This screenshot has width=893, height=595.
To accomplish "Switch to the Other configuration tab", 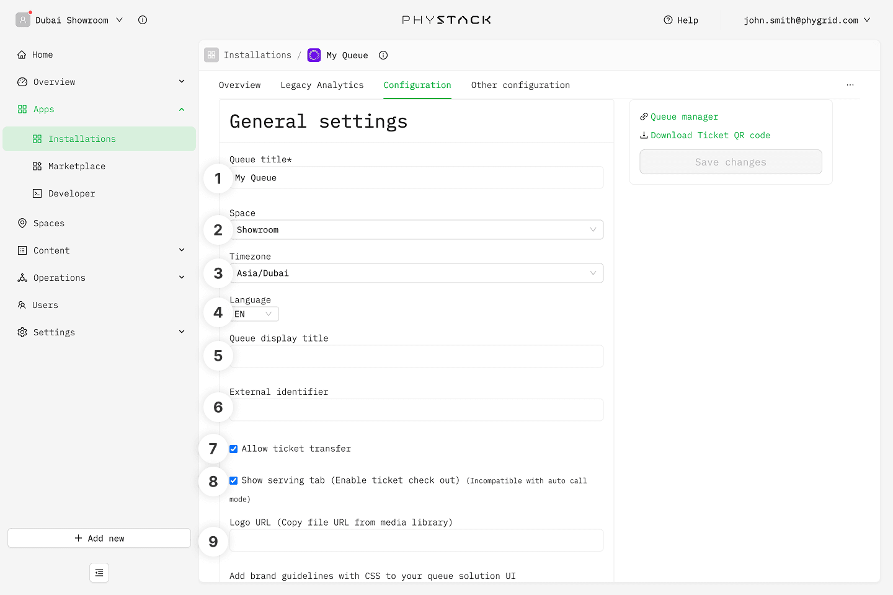I will tap(520, 85).
